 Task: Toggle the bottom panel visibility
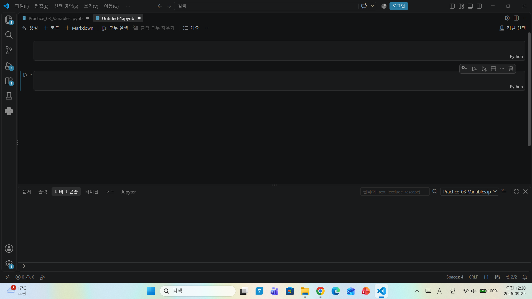click(470, 6)
